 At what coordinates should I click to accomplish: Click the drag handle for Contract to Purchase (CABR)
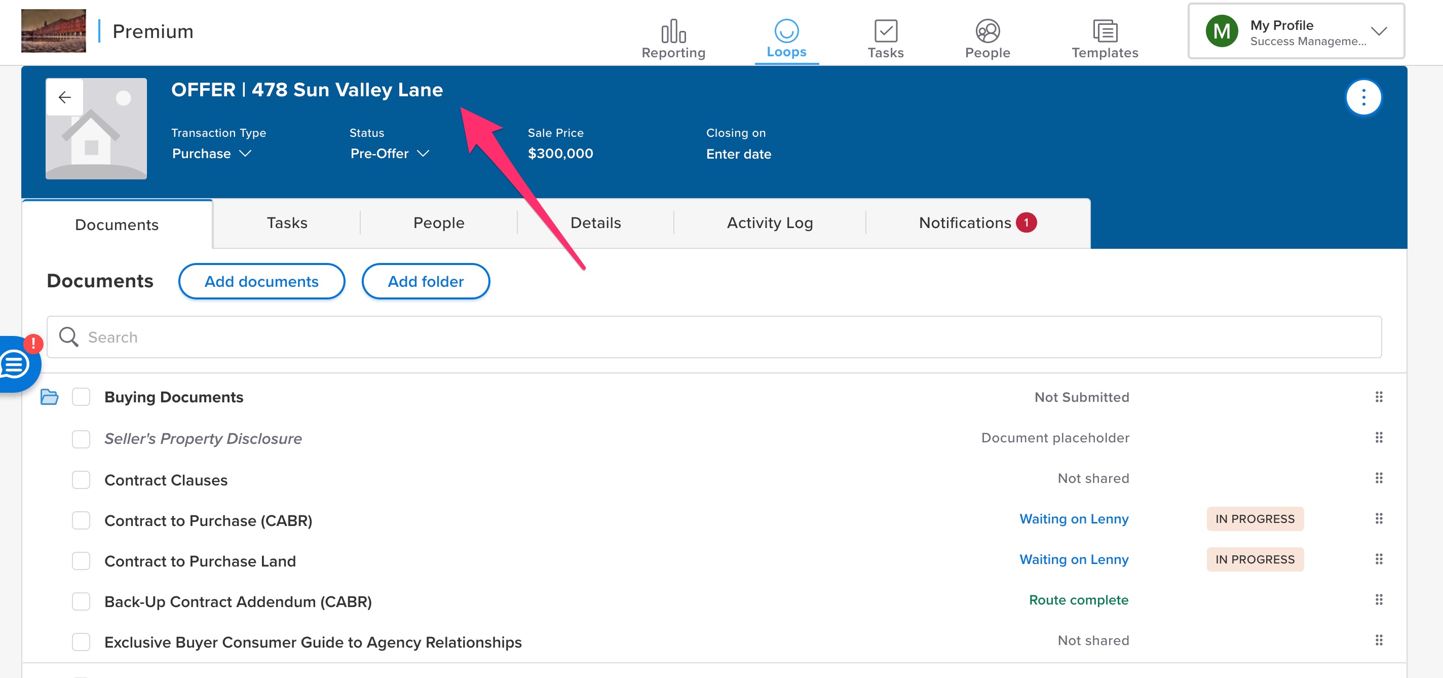(x=1379, y=518)
